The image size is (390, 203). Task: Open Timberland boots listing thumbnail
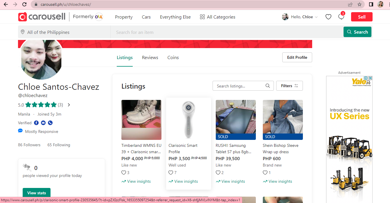click(141, 120)
